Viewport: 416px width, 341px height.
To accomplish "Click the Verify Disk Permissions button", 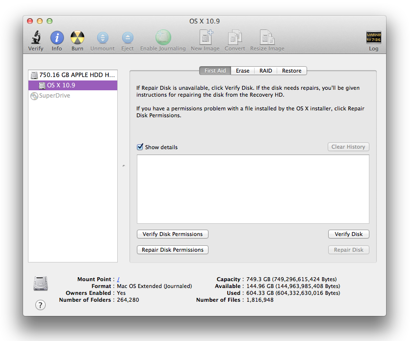I will (x=173, y=234).
